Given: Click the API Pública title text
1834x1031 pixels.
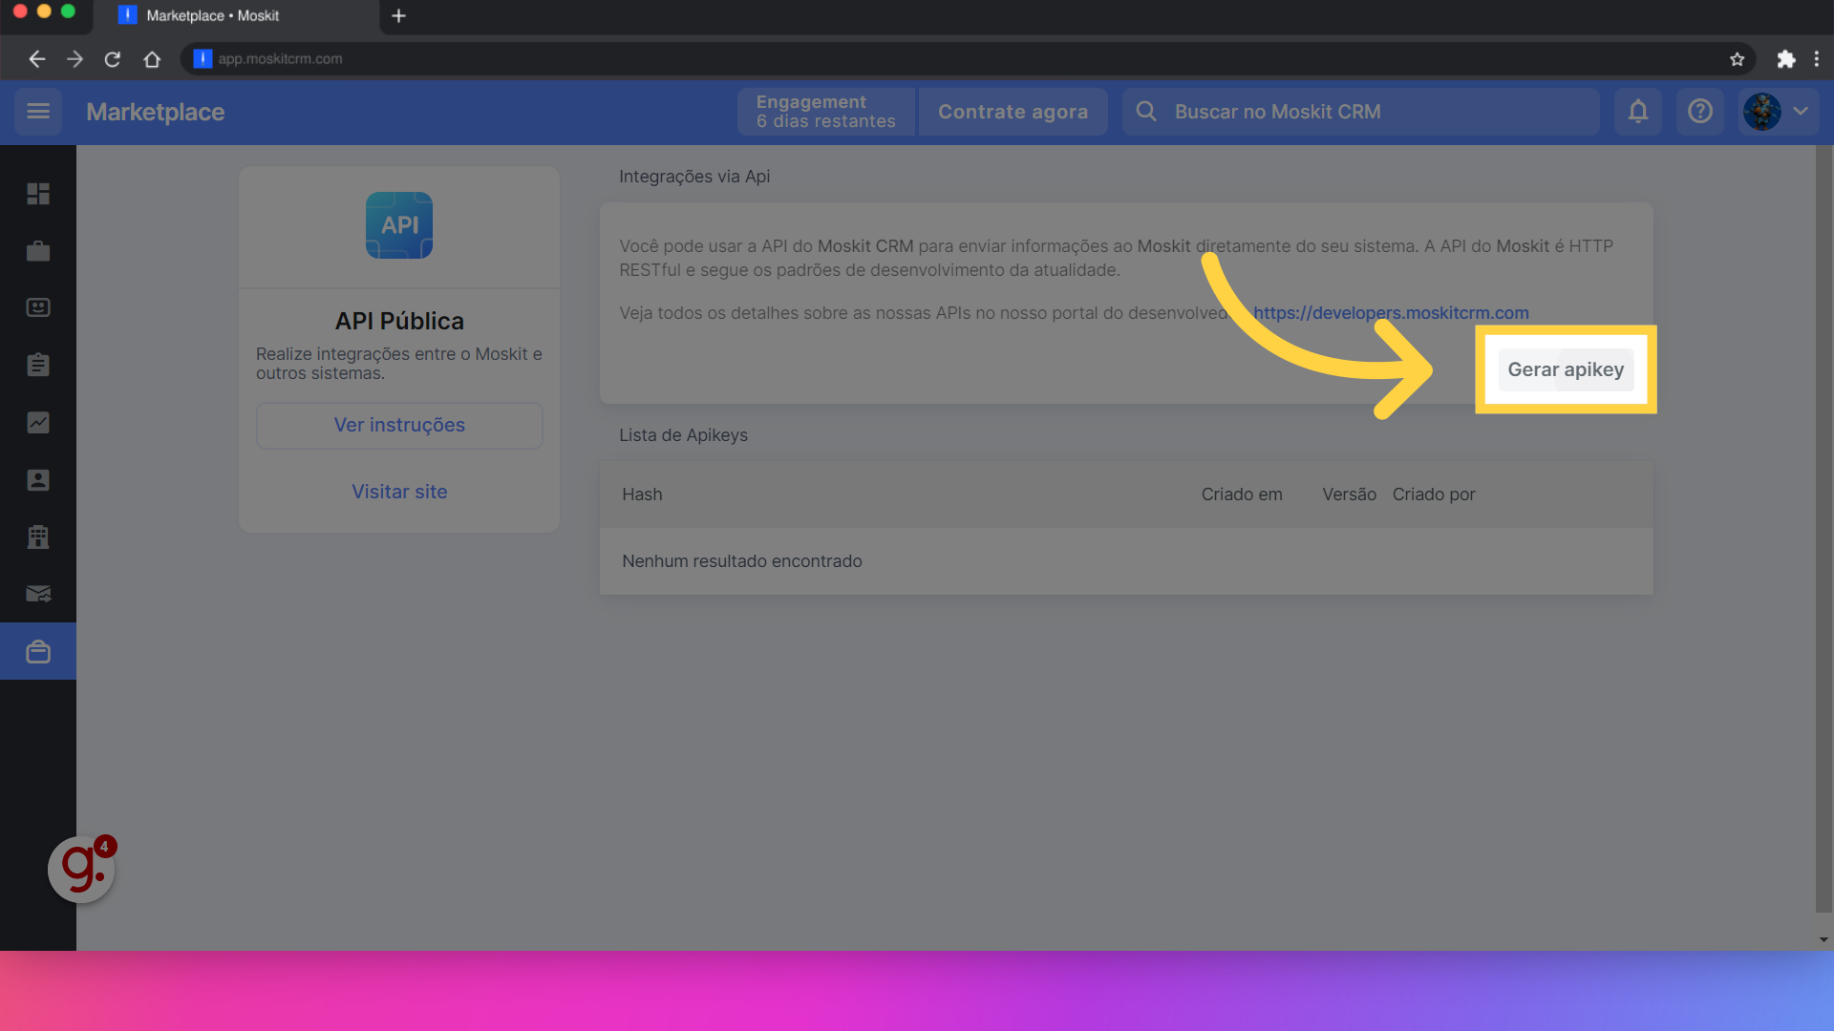Looking at the screenshot, I should (x=399, y=321).
